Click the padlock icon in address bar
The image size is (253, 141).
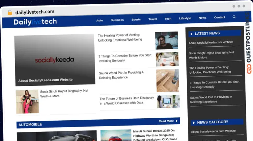tap(10, 12)
